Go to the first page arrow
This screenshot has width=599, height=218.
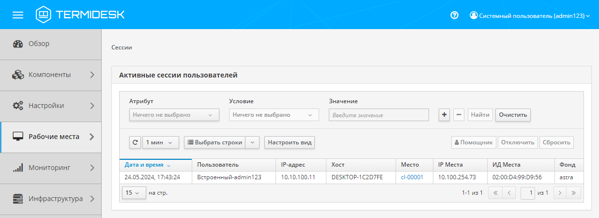click(495, 193)
